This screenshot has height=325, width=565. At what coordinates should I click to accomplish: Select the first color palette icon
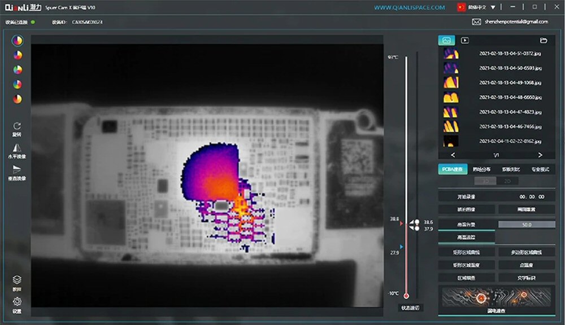18,41
